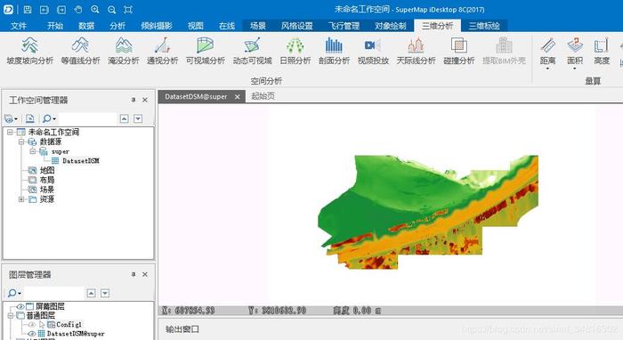This screenshot has height=340, width=623.
Task: Select the distance measure tool (距离)
Action: (x=547, y=51)
